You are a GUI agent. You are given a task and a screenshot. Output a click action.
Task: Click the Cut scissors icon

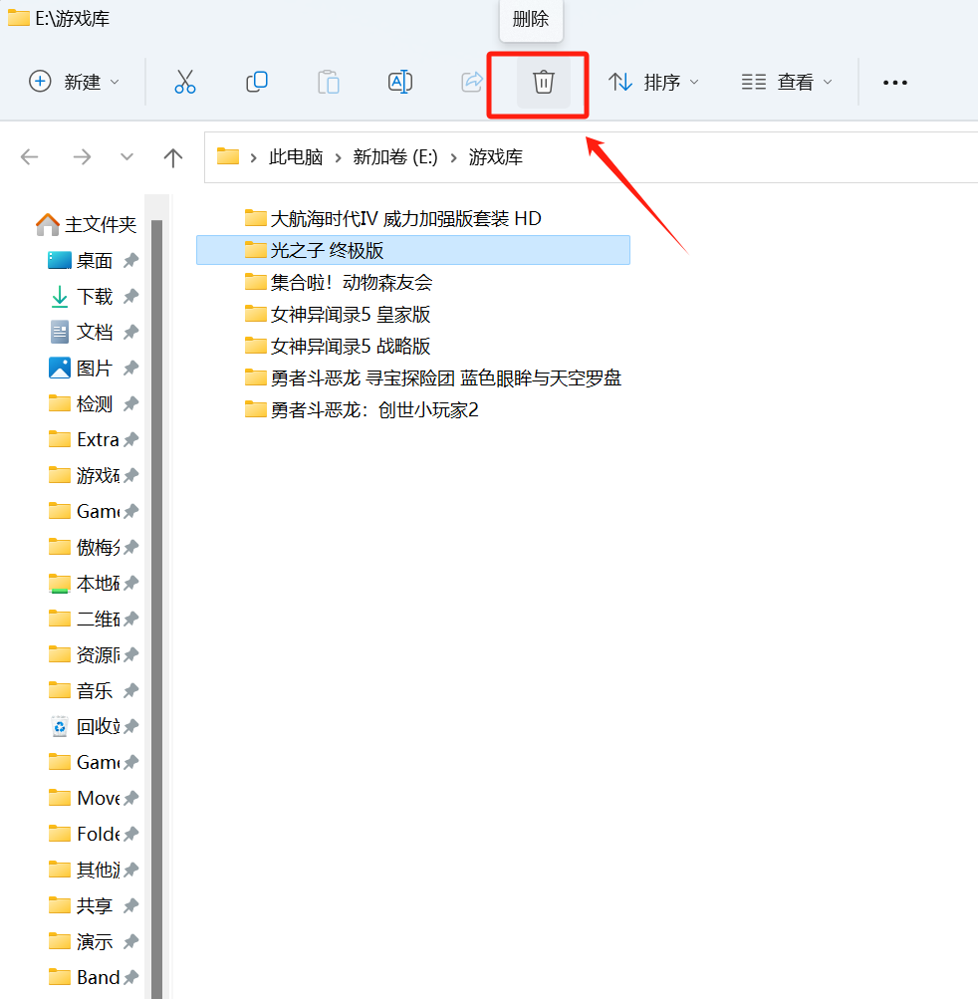click(185, 83)
